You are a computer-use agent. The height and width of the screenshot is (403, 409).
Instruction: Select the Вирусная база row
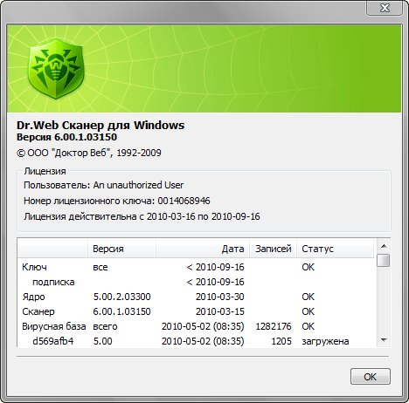[x=197, y=326]
